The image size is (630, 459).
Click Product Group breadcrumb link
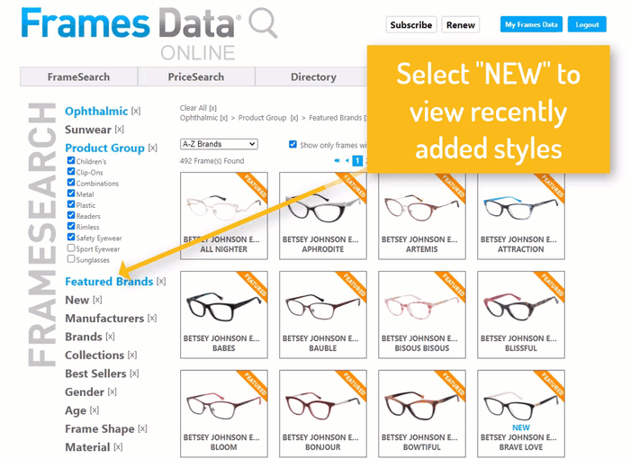point(263,118)
